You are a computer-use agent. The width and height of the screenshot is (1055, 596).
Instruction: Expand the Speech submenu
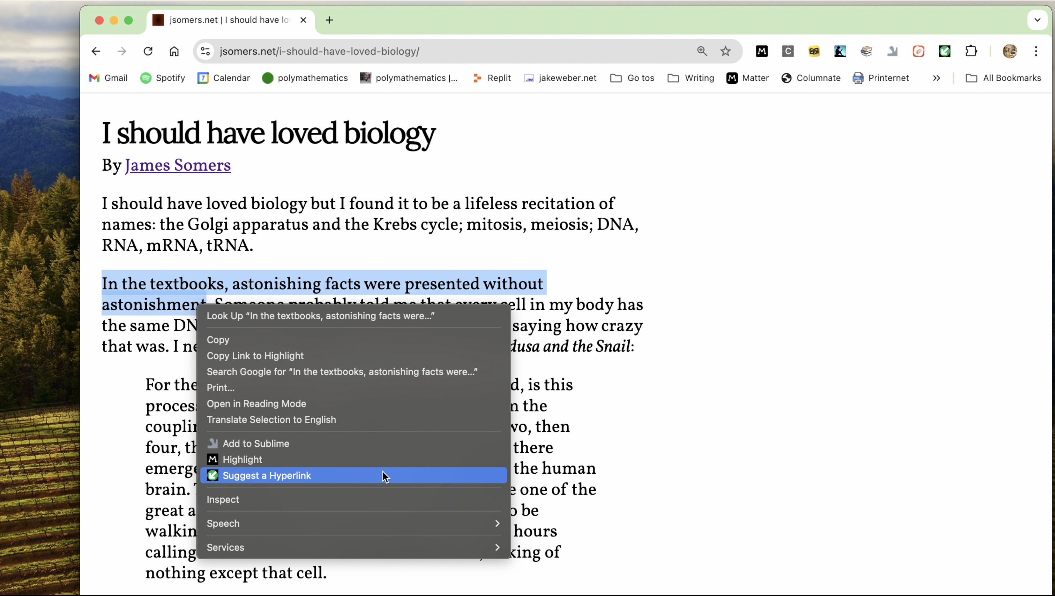[353, 523]
